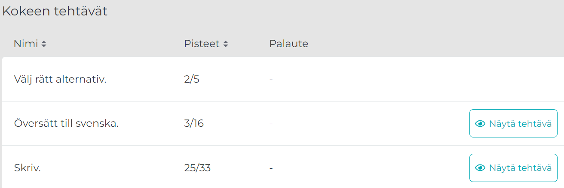Click the 2/5 score value
Screen dimensions: 564x188
click(191, 79)
